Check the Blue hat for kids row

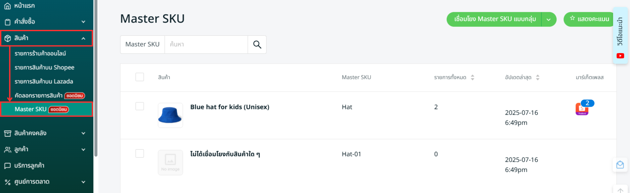coord(140,106)
